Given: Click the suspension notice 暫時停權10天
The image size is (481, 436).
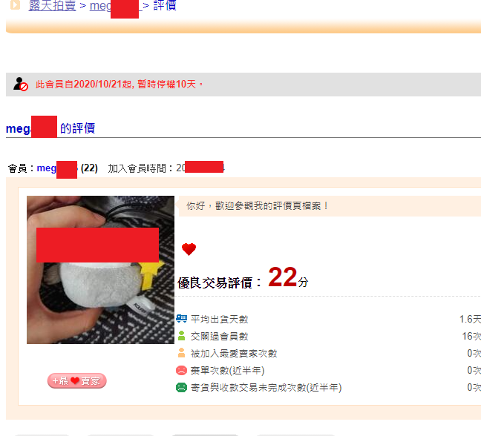Looking at the screenshot, I should tap(166, 84).
